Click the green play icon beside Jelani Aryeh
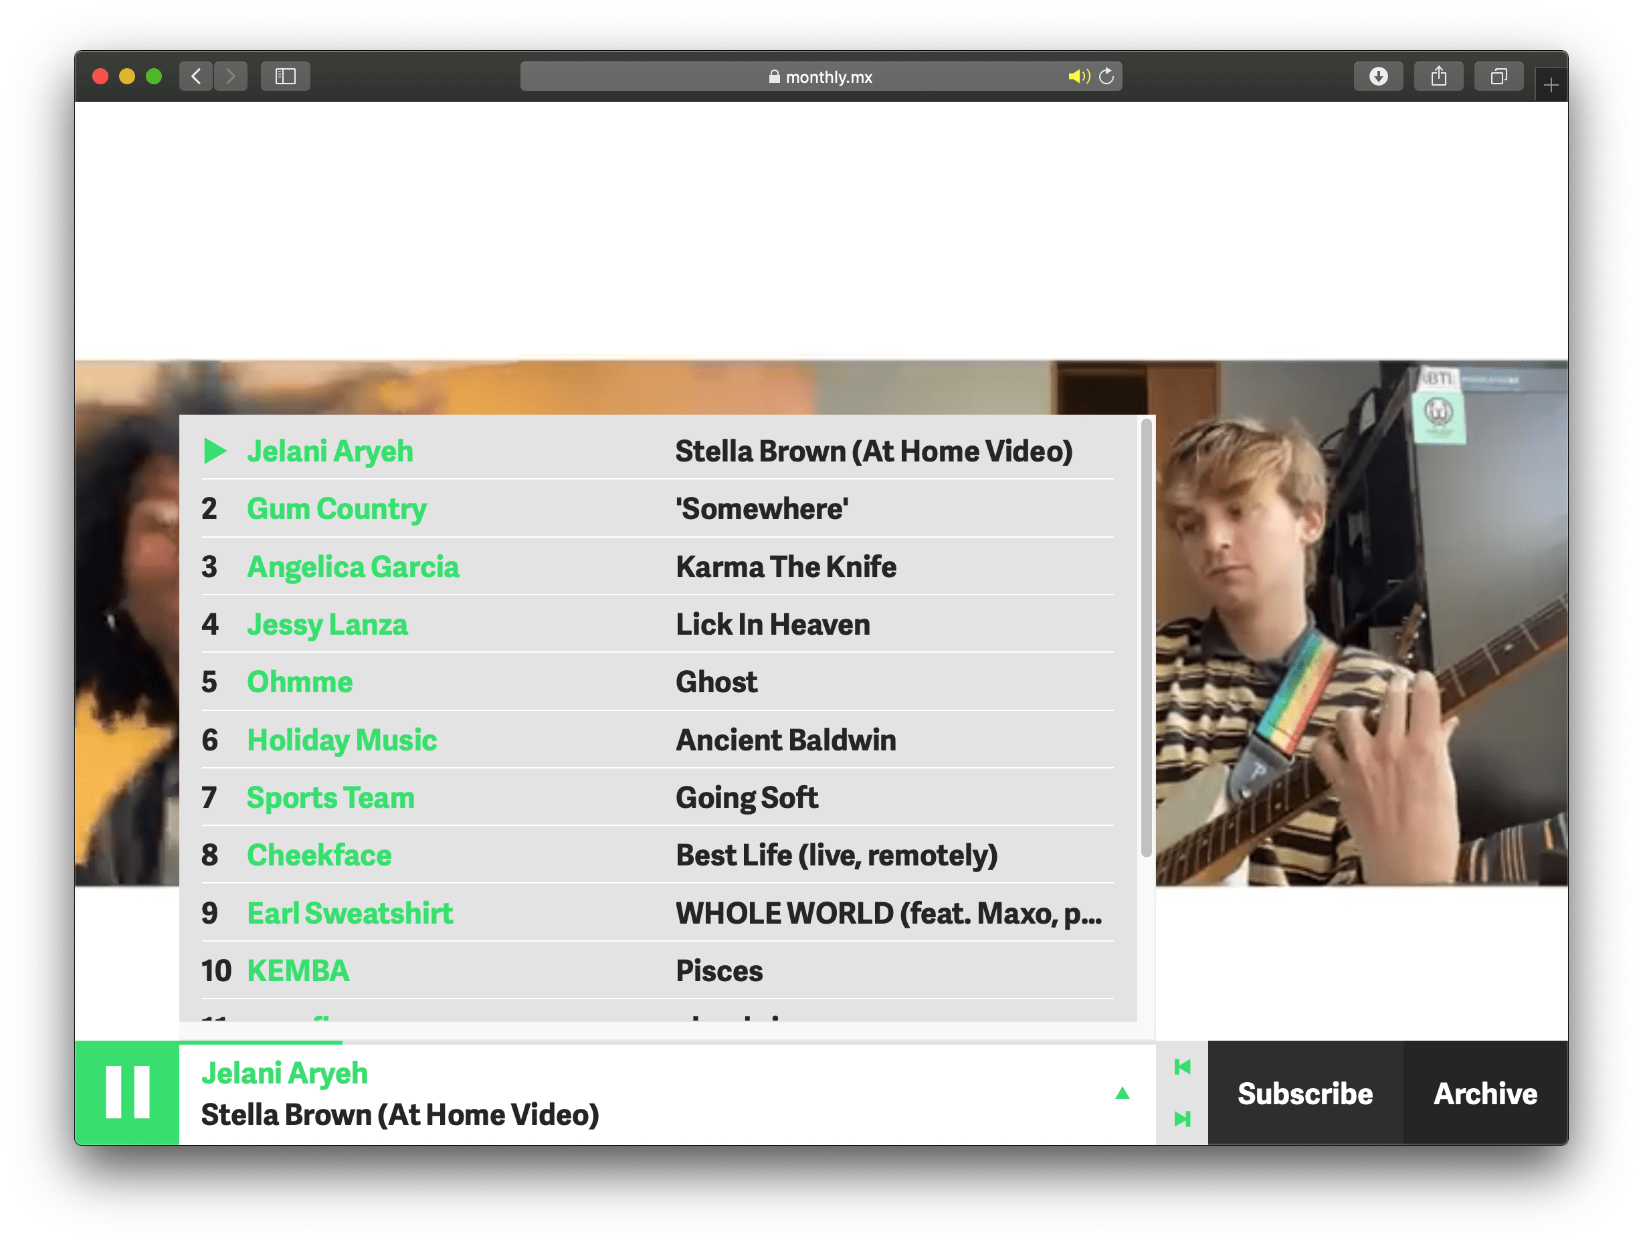 point(215,451)
